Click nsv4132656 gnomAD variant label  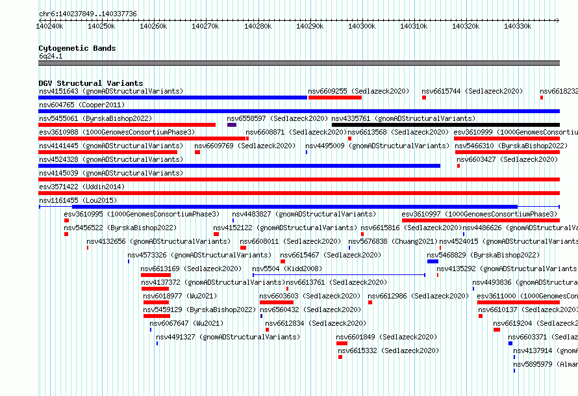[x=158, y=241]
